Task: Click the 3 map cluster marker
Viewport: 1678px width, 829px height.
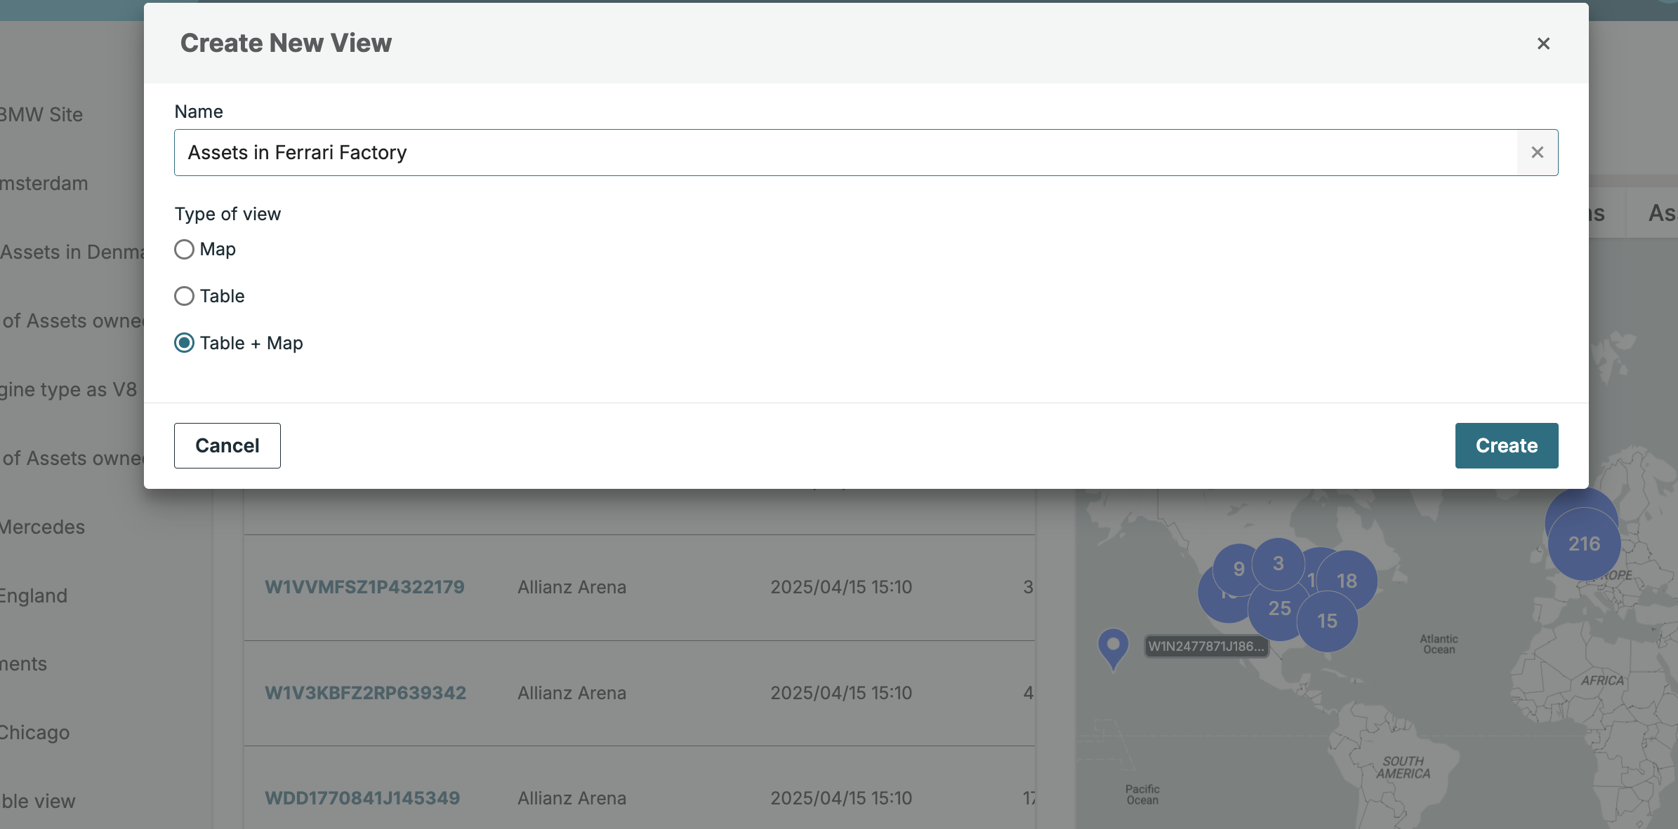Action: tap(1278, 563)
